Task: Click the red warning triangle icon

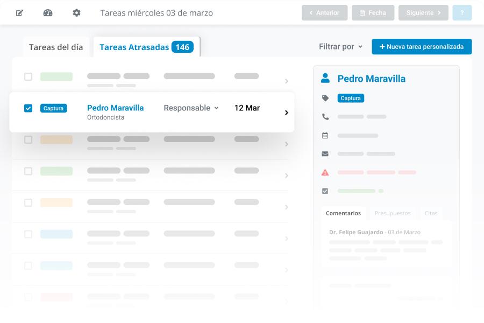Action: (325, 172)
